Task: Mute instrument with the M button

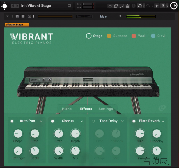Action: (x=17, y=17)
